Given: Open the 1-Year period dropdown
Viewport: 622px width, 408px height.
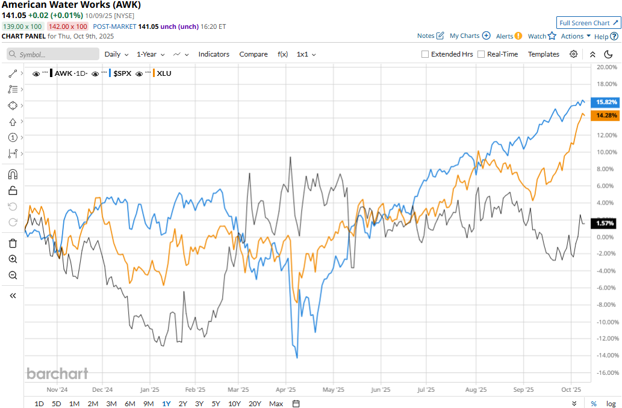Looking at the screenshot, I should [x=151, y=54].
